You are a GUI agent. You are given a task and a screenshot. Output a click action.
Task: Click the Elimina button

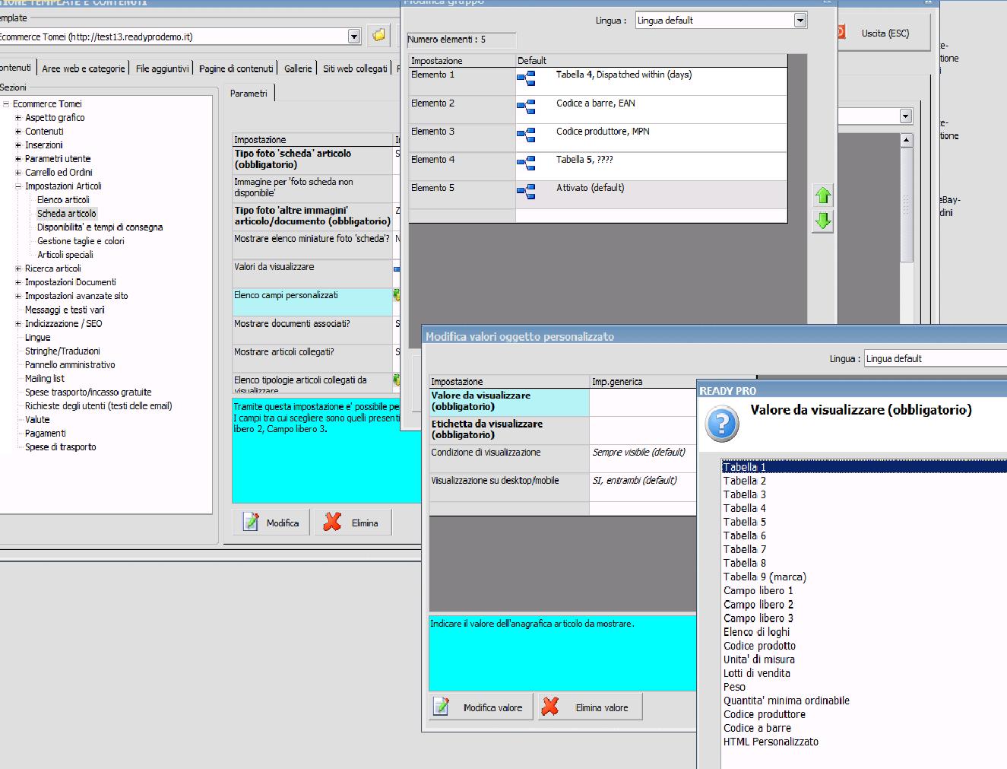point(354,523)
